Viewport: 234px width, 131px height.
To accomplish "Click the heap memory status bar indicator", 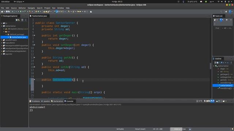I will (179, 129).
